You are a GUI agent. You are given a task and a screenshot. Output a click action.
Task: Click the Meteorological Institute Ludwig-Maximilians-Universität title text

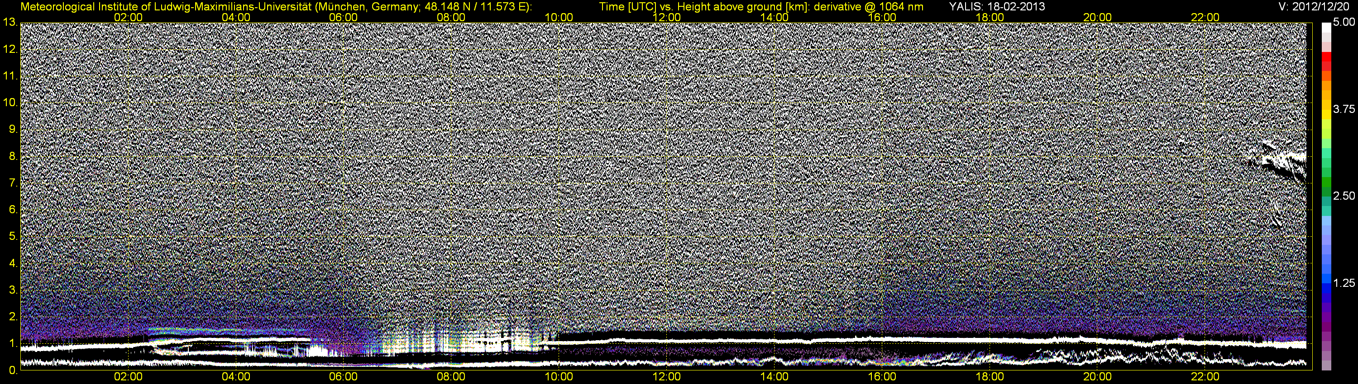[x=276, y=7]
